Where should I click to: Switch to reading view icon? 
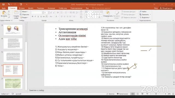[142, 94]
